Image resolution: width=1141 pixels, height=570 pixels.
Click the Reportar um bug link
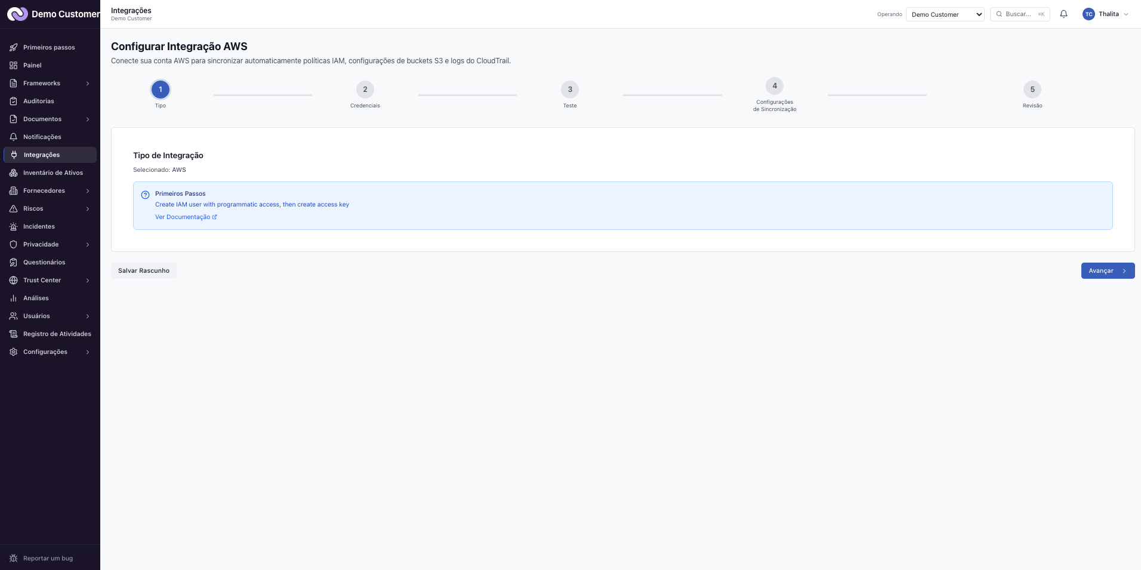point(48,559)
